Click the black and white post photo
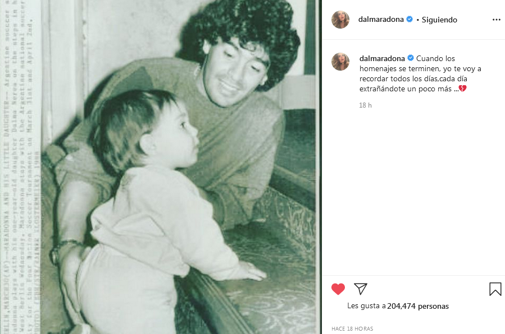 click(161, 167)
